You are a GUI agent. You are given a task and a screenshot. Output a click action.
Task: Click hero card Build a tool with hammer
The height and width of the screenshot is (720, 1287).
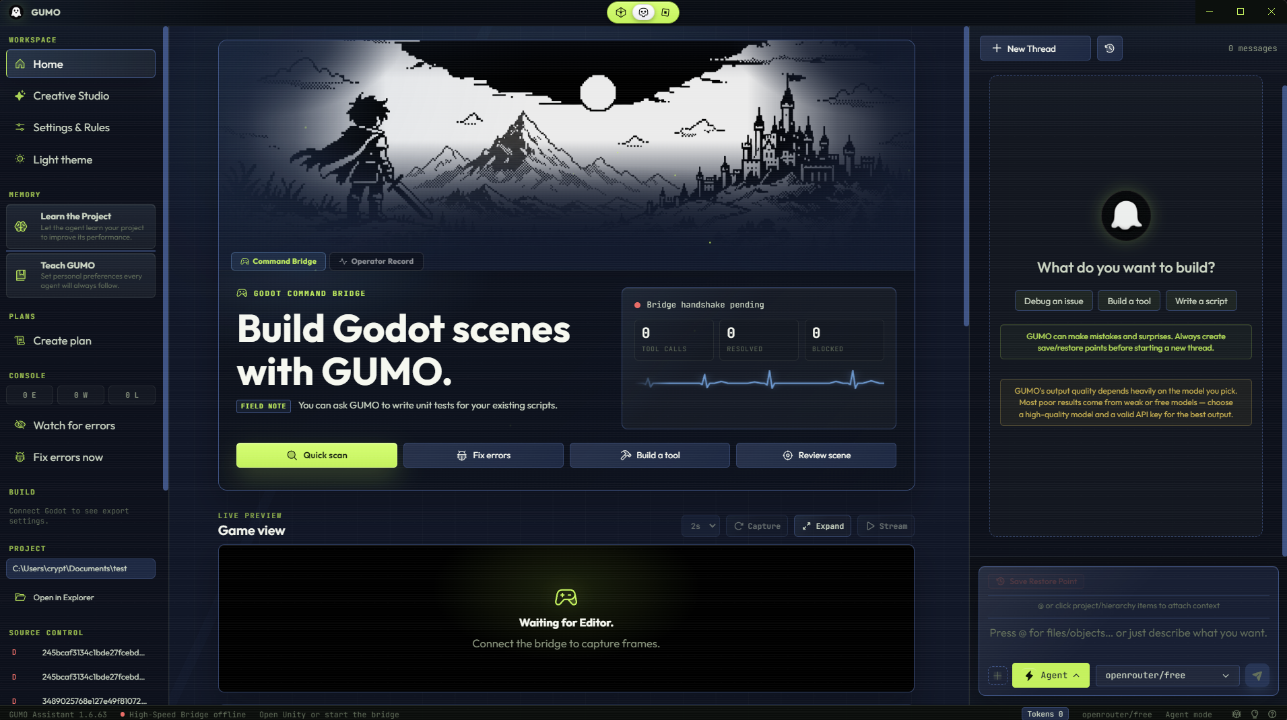pos(650,456)
